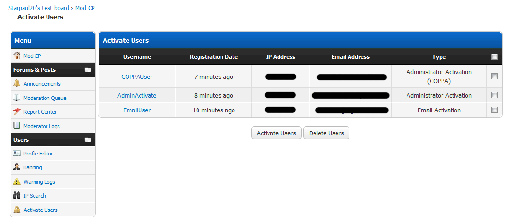
Task: Click the Announcements bell icon
Action: 17,84
